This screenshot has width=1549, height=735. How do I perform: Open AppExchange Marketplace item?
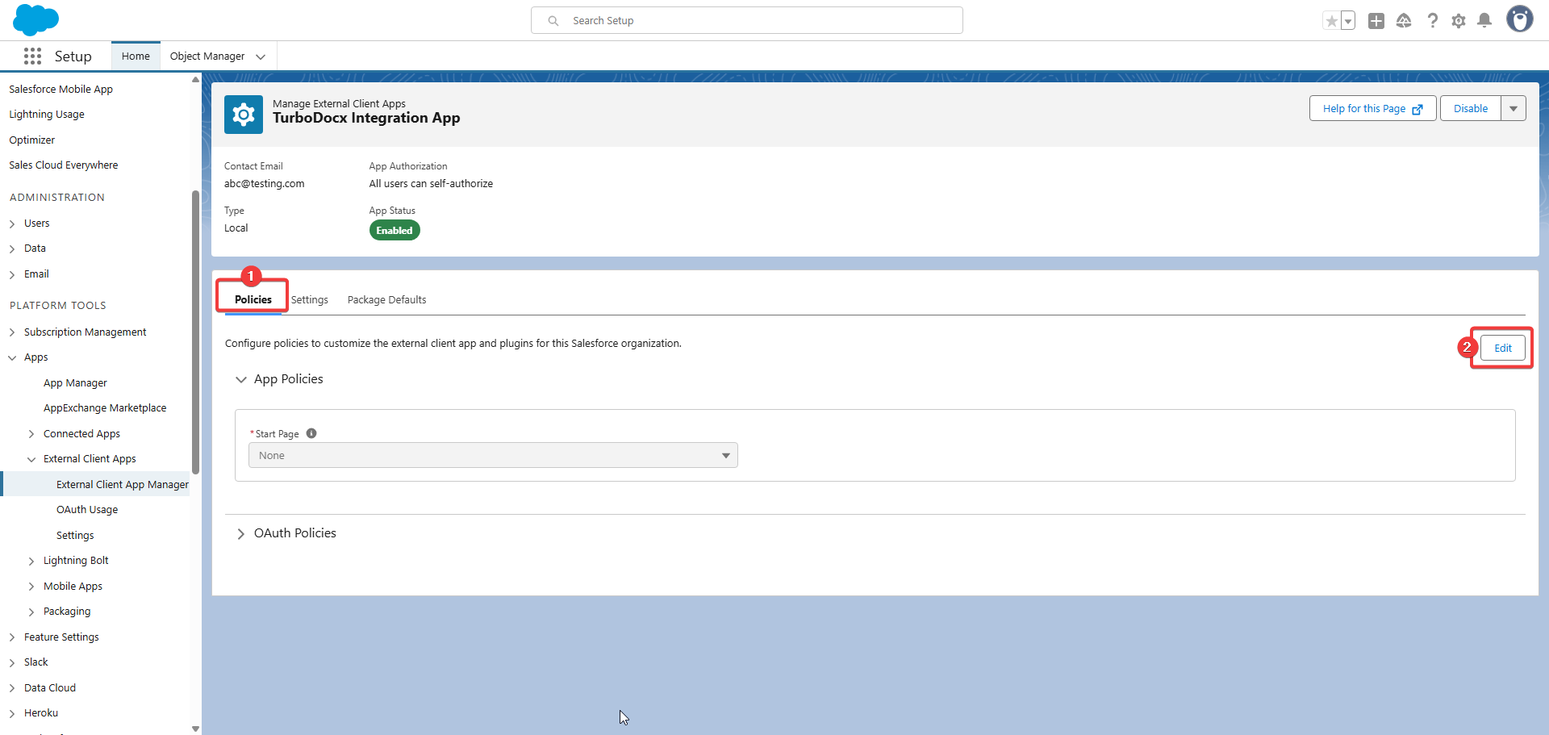coord(105,407)
